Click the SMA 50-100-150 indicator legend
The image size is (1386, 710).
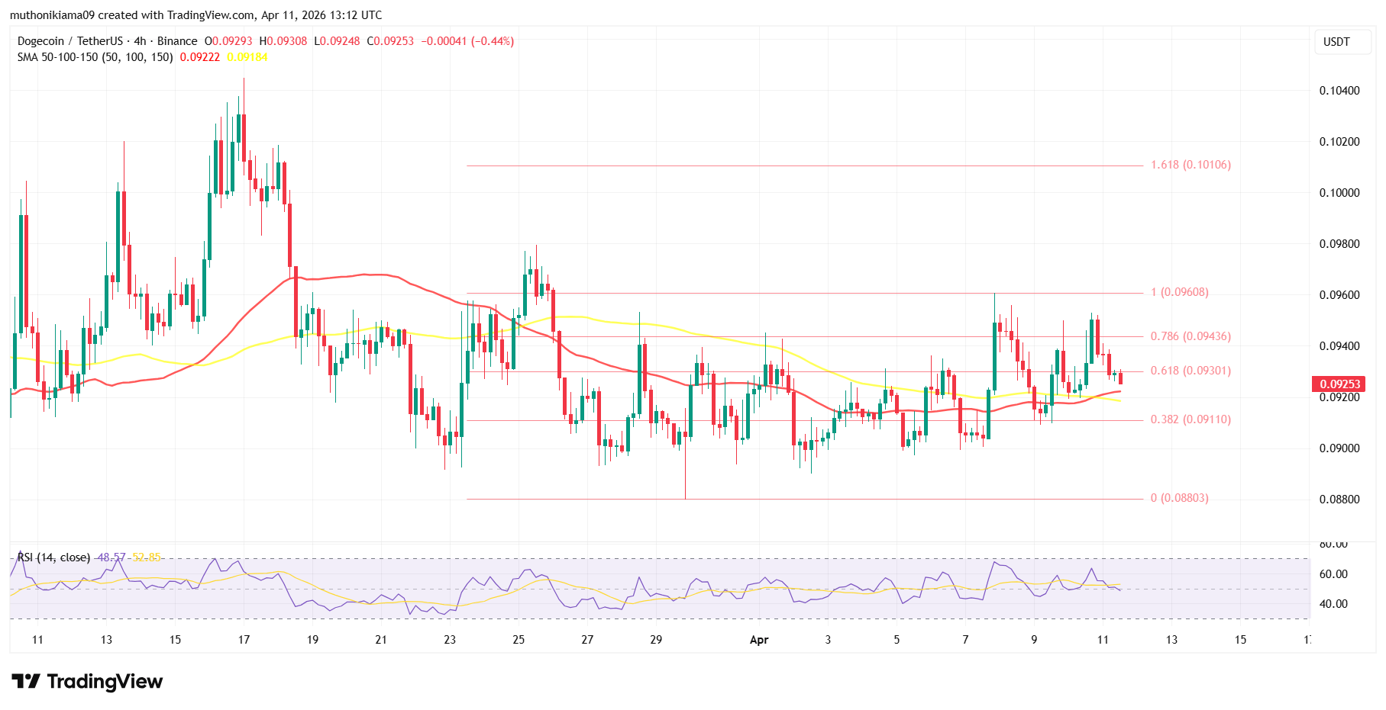click(x=95, y=57)
